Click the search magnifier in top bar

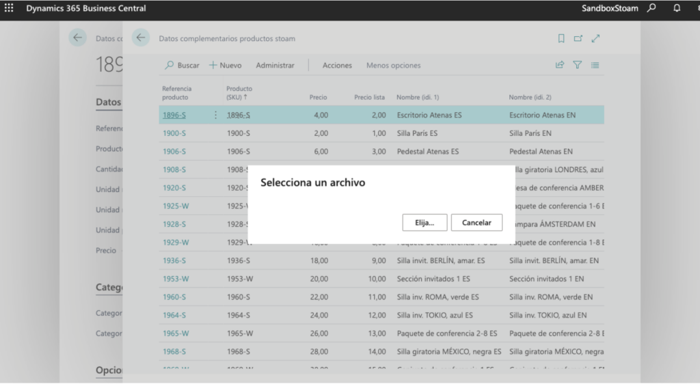(652, 9)
